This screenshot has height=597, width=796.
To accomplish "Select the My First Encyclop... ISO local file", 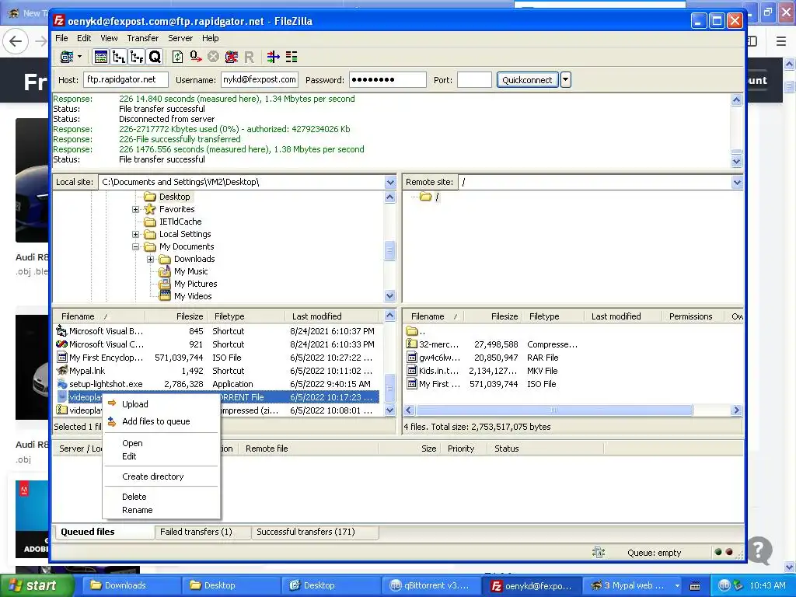I will click(218, 358).
